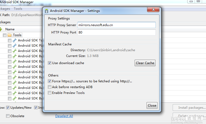Tick the Obsolete checkbox

[x=8, y=116]
